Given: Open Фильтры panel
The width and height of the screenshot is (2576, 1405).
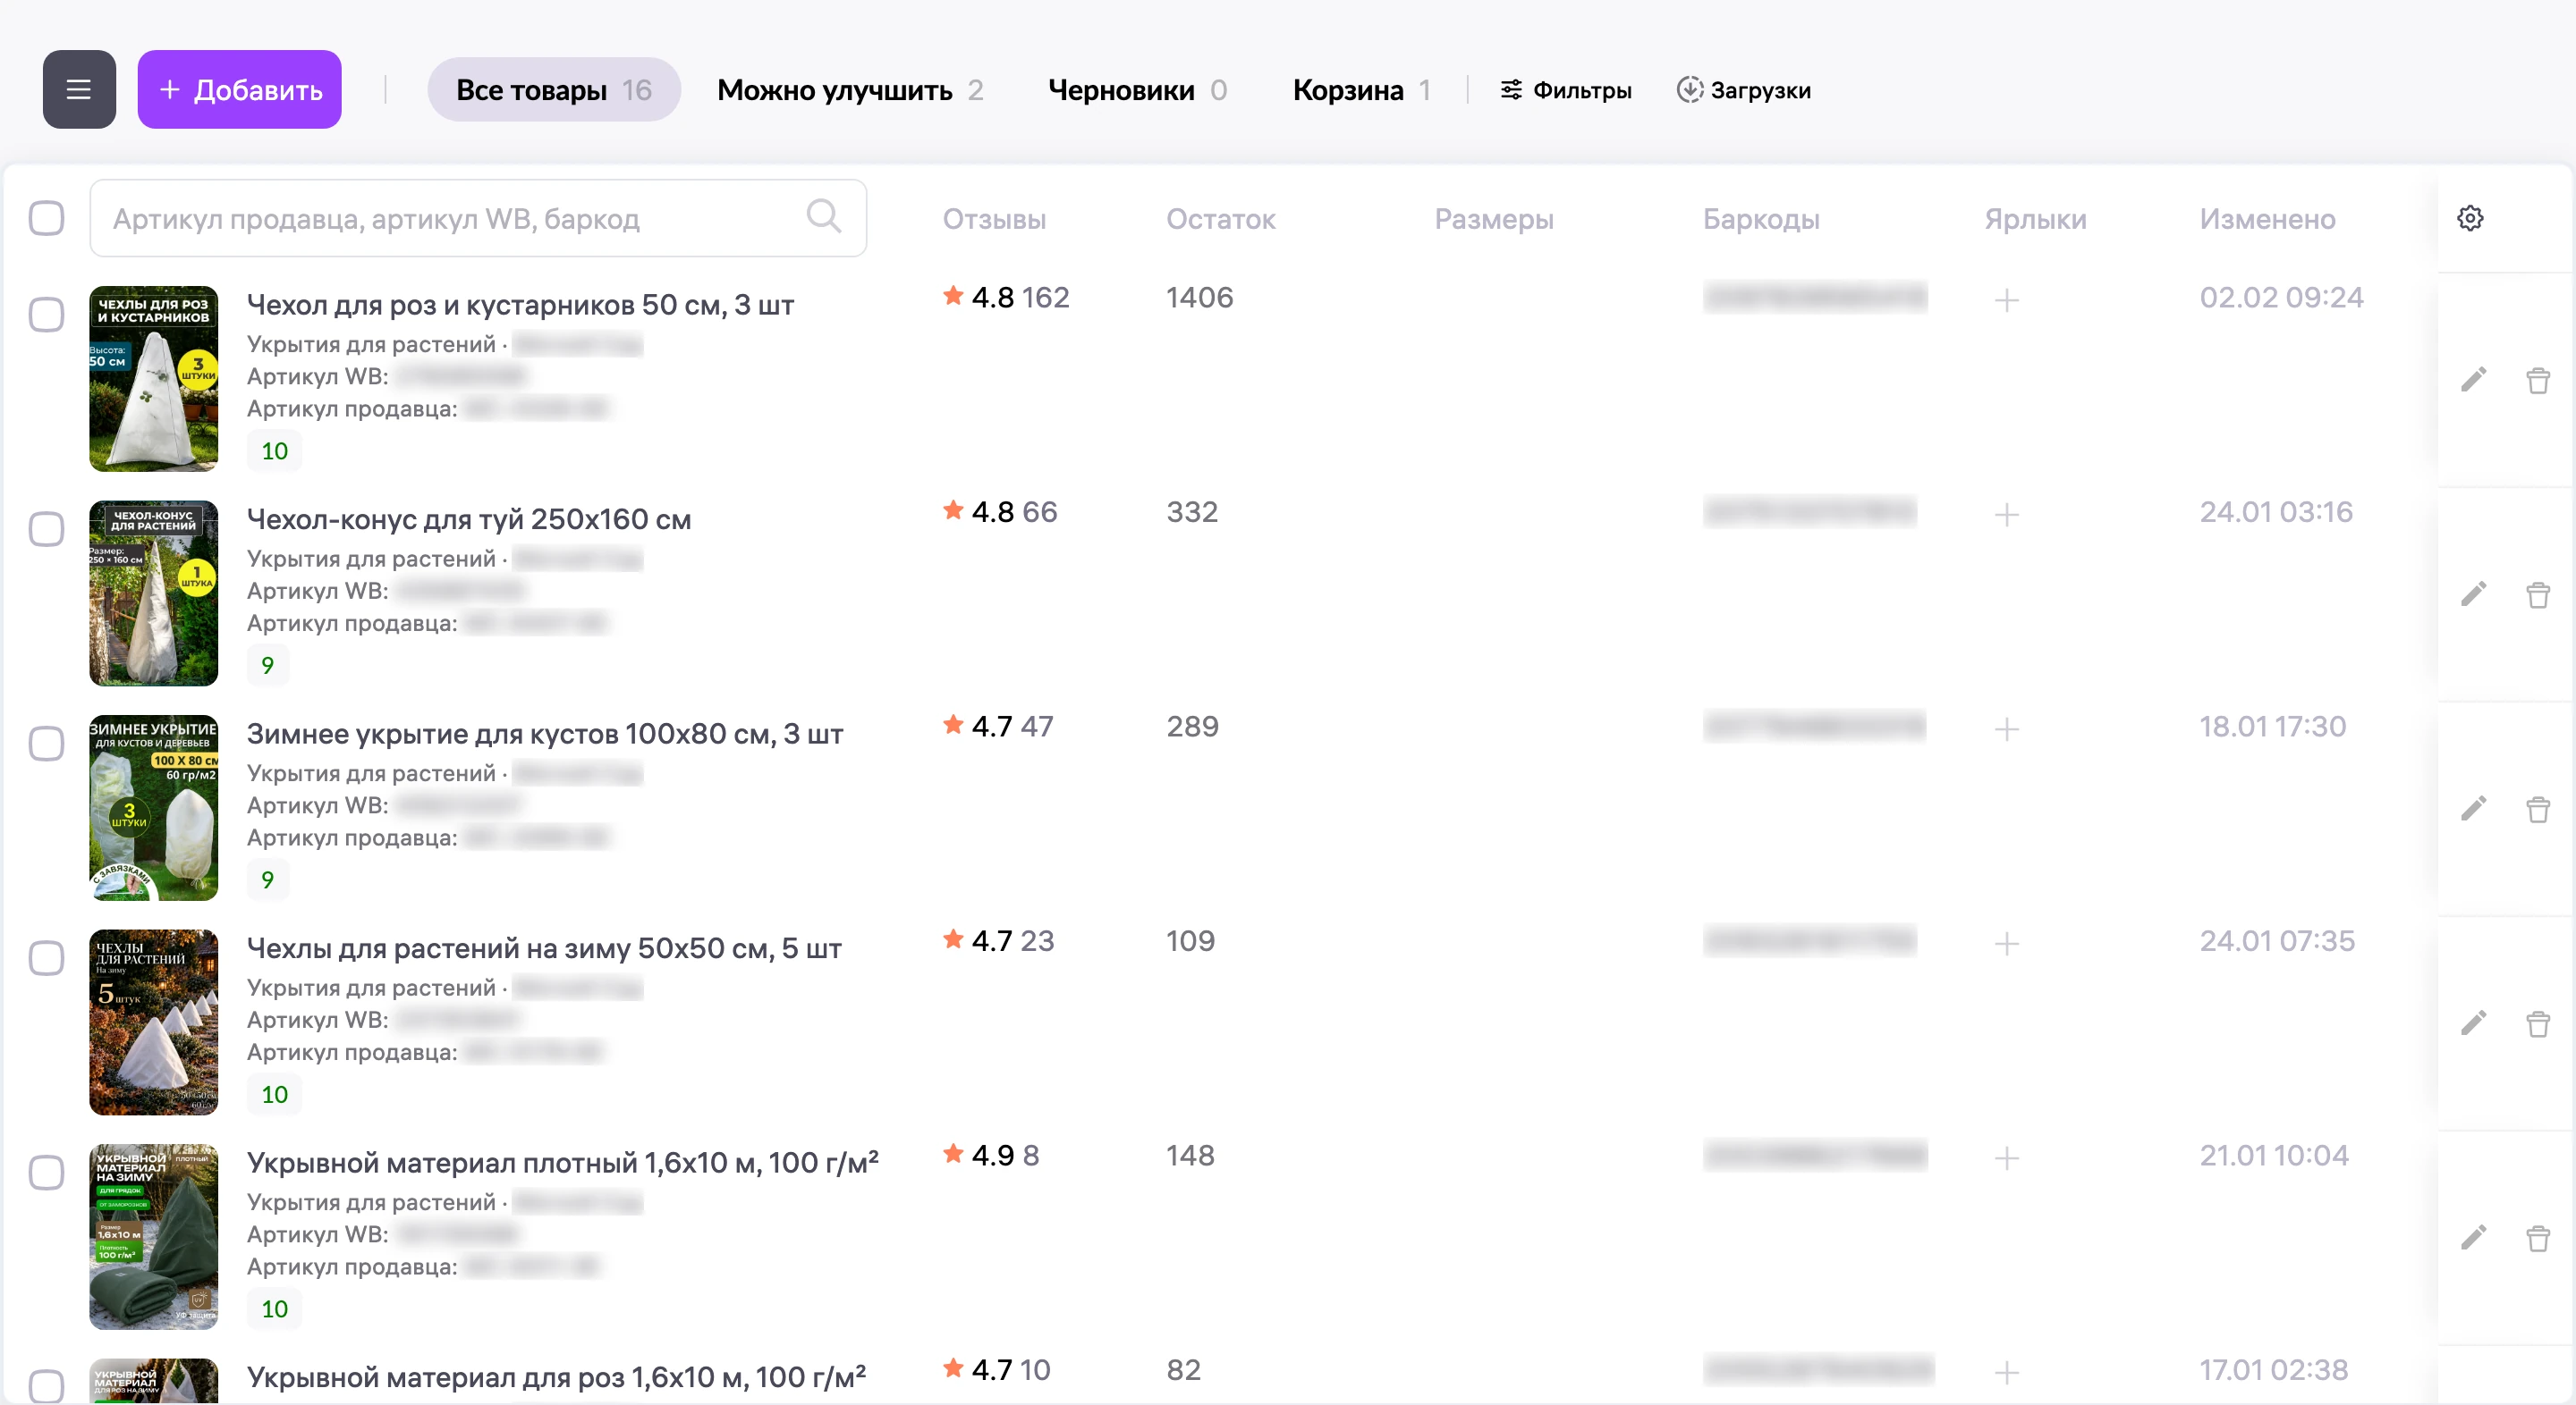Looking at the screenshot, I should 1566,90.
